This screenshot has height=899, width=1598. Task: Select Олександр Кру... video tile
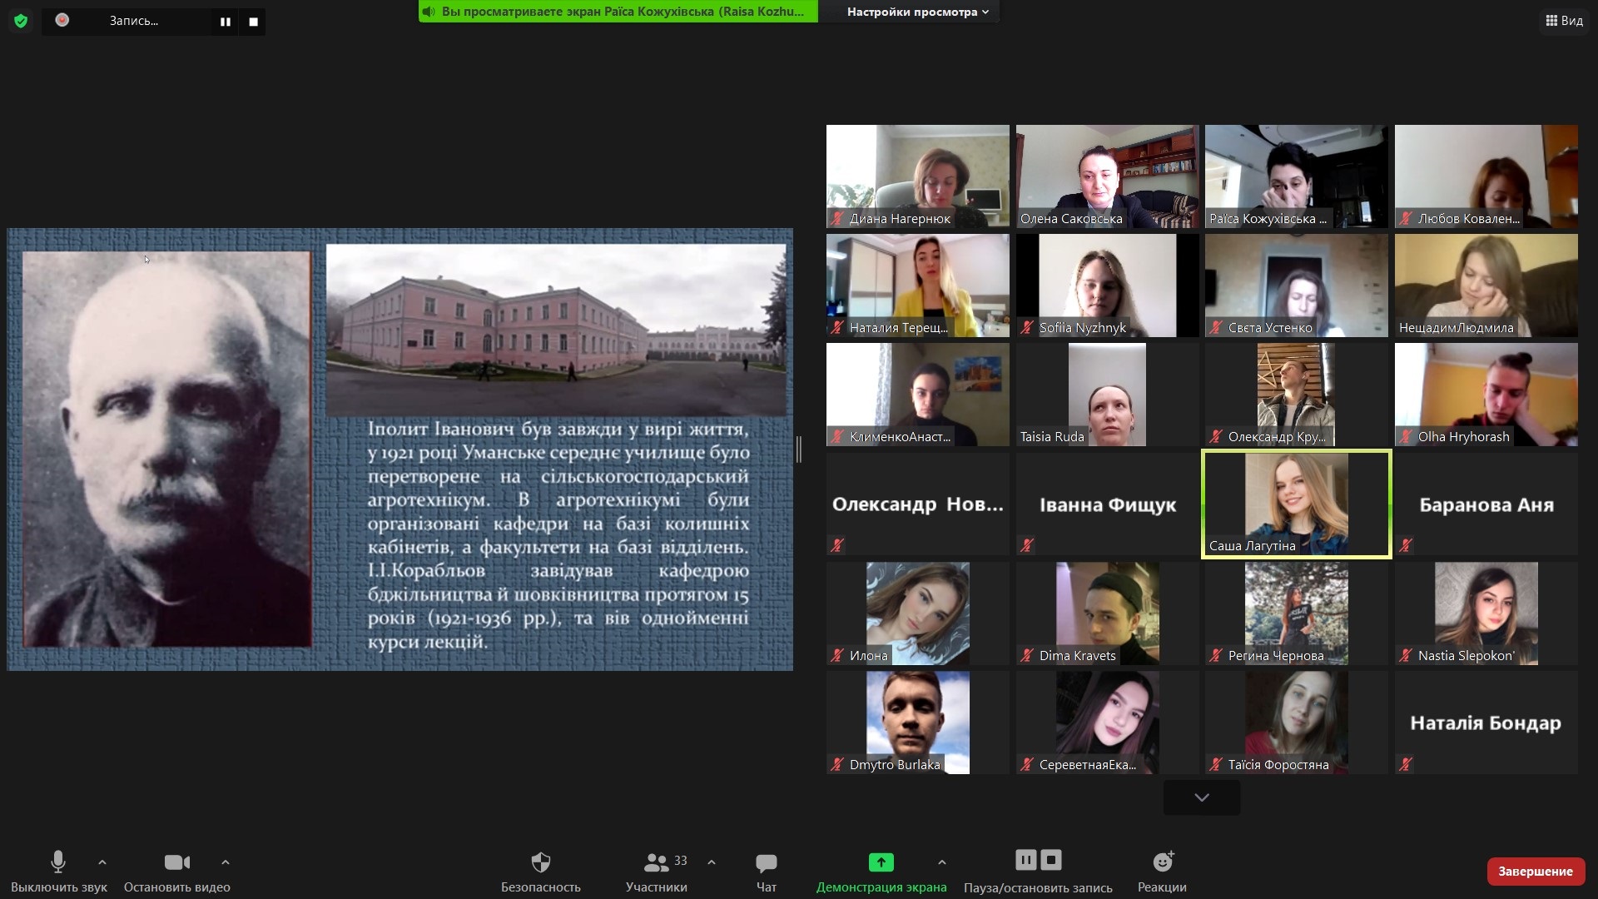(1297, 395)
